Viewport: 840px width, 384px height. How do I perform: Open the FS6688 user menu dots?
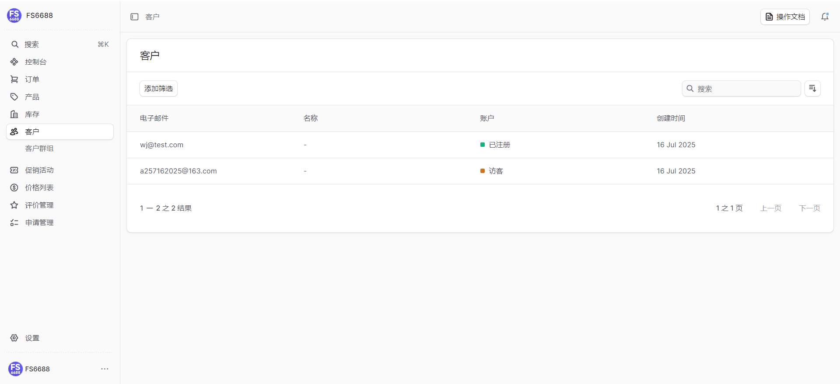click(105, 369)
